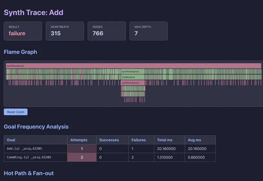
Task: Click the Nodes 766 stat card
Action: 107,31
